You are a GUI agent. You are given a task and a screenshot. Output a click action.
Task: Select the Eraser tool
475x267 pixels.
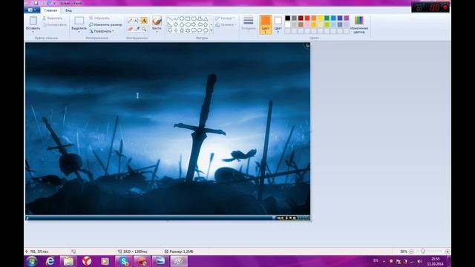click(x=130, y=29)
